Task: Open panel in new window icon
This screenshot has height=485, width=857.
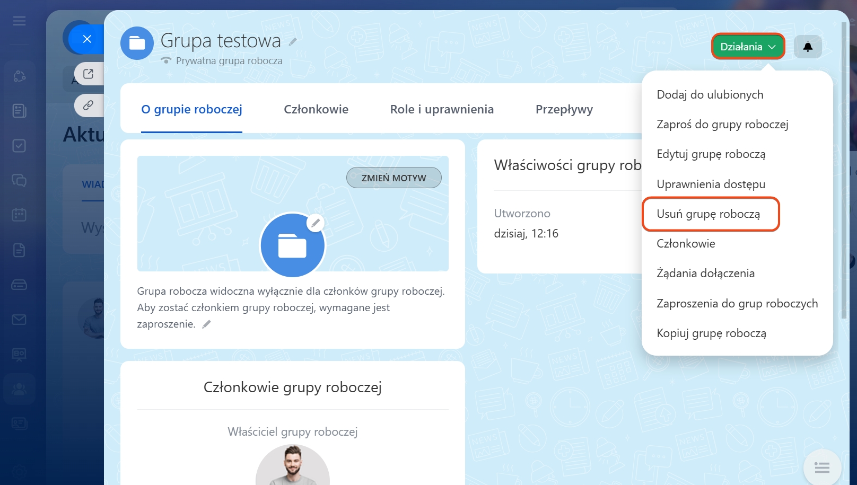Action: (89, 74)
